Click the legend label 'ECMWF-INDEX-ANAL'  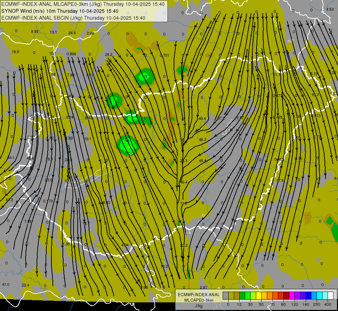[199, 295]
